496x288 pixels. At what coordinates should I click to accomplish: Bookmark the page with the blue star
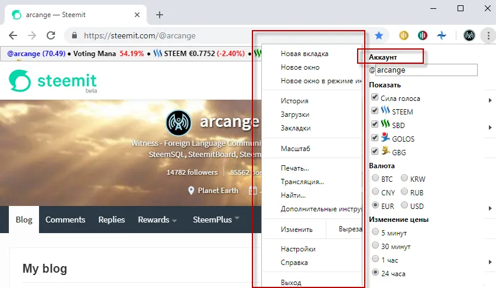(378, 35)
